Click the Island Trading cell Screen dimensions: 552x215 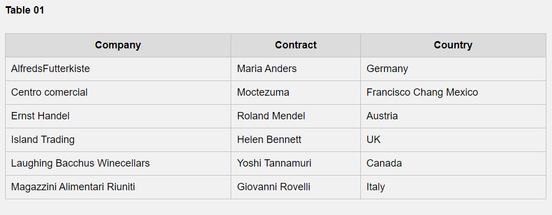118,140
